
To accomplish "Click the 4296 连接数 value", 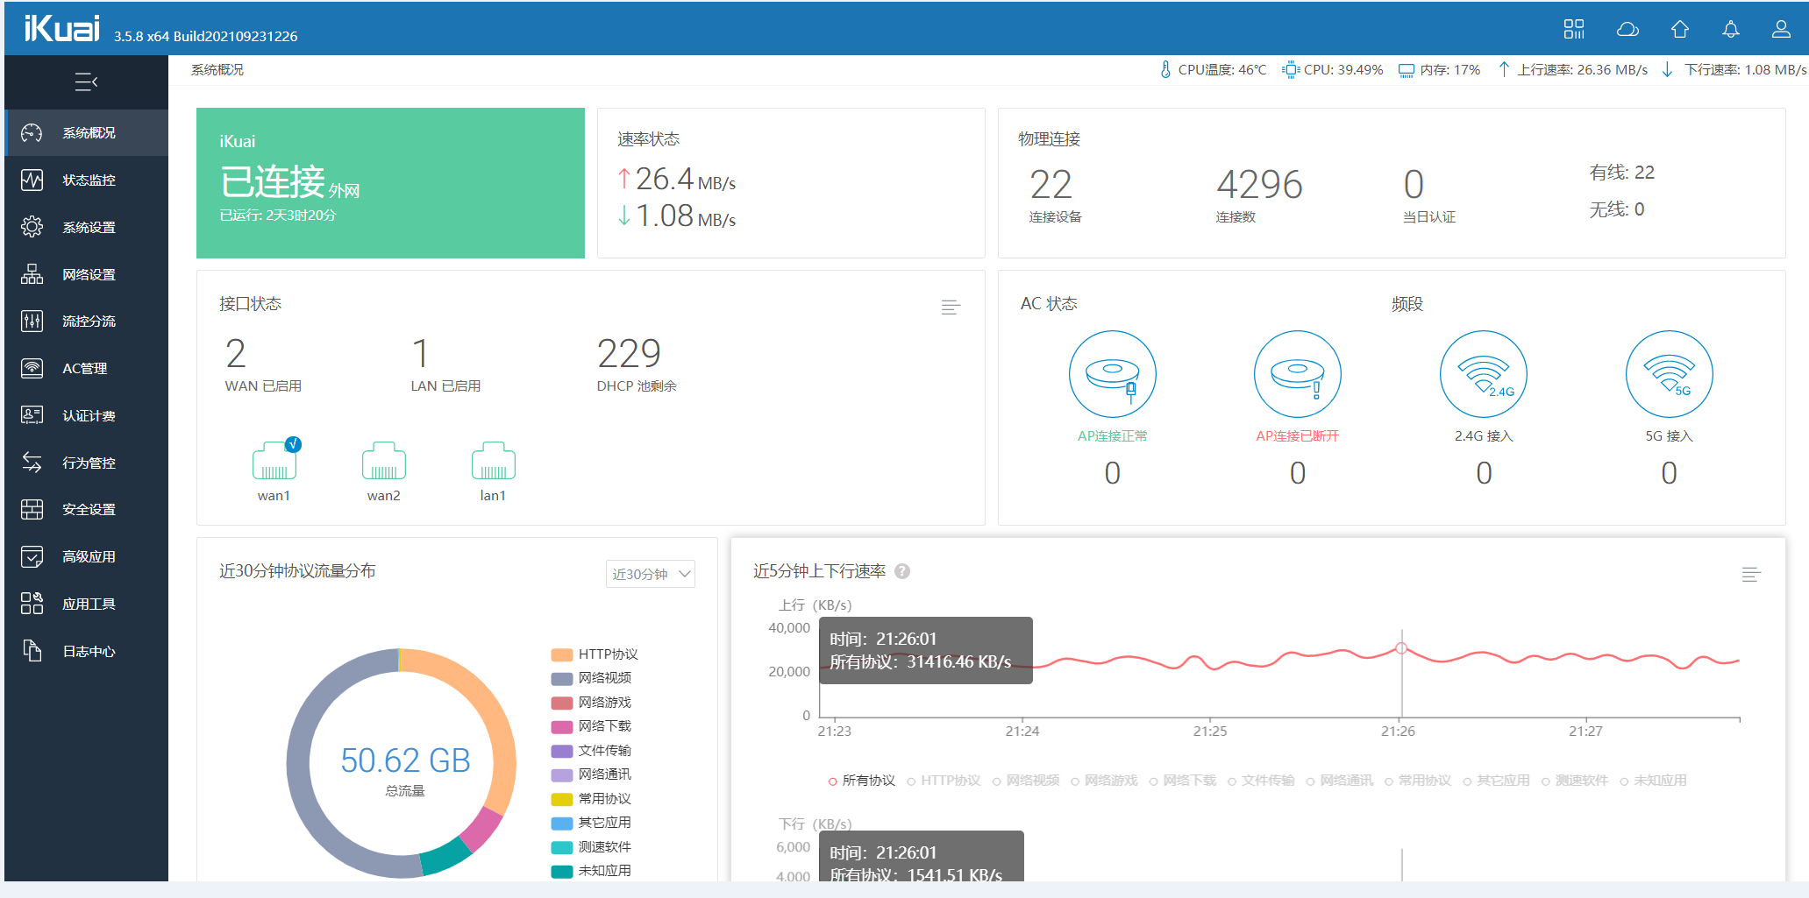I will 1259,185.
